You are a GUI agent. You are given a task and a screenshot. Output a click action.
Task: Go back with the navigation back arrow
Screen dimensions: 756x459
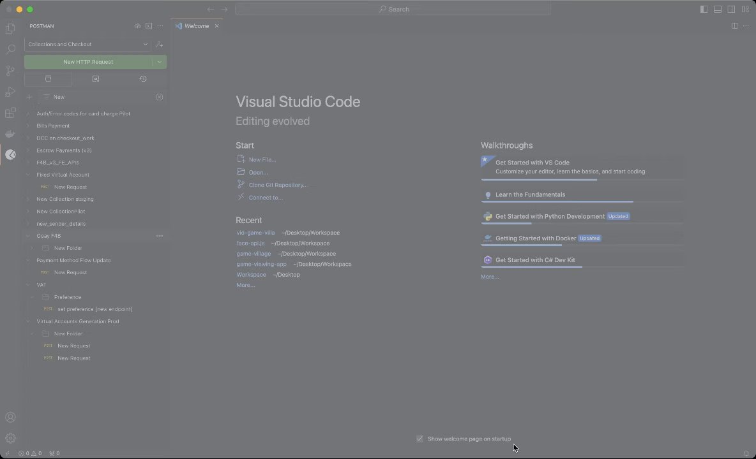(x=211, y=9)
